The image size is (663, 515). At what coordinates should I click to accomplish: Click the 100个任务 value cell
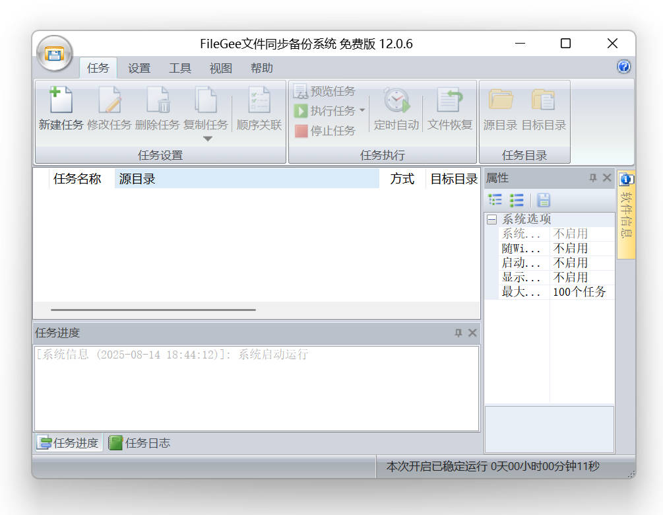(582, 292)
